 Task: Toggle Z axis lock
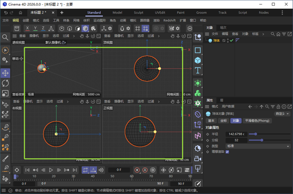(x=43, y=29)
